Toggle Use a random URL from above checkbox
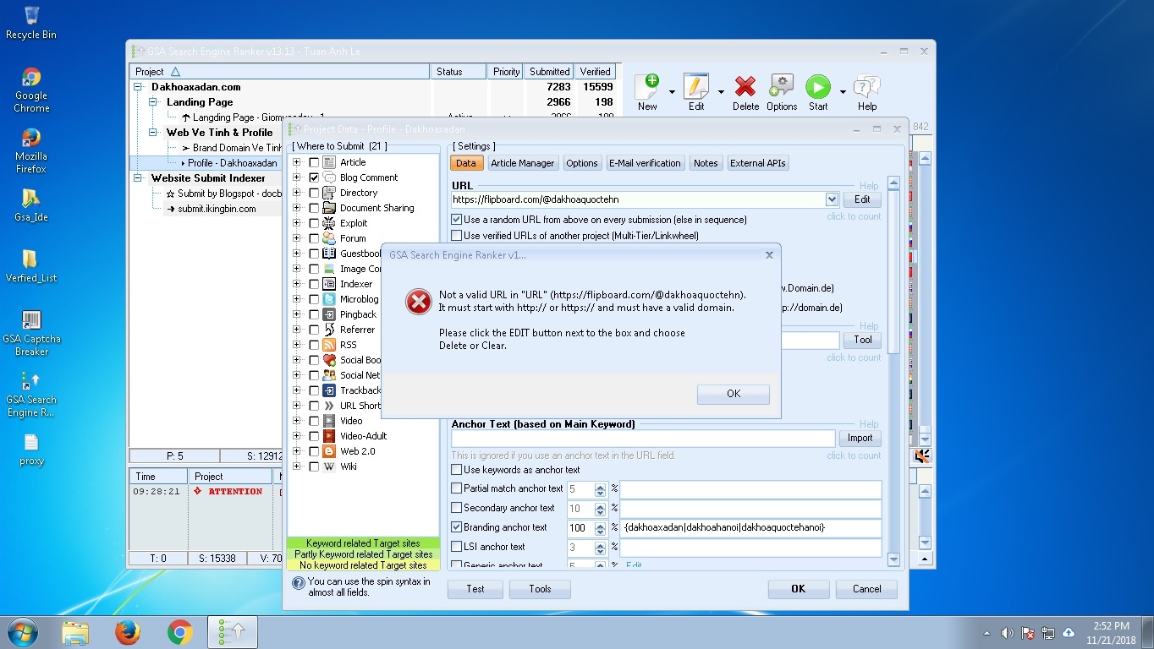 457,220
